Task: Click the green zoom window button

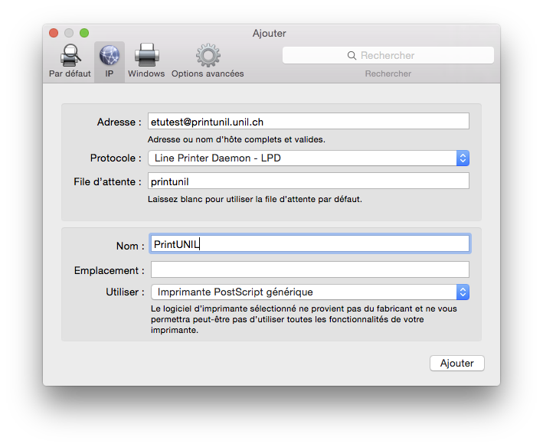Action: point(84,33)
